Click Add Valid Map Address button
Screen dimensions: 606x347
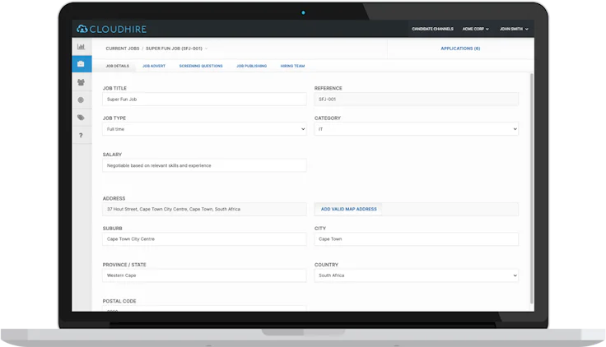[x=348, y=209]
